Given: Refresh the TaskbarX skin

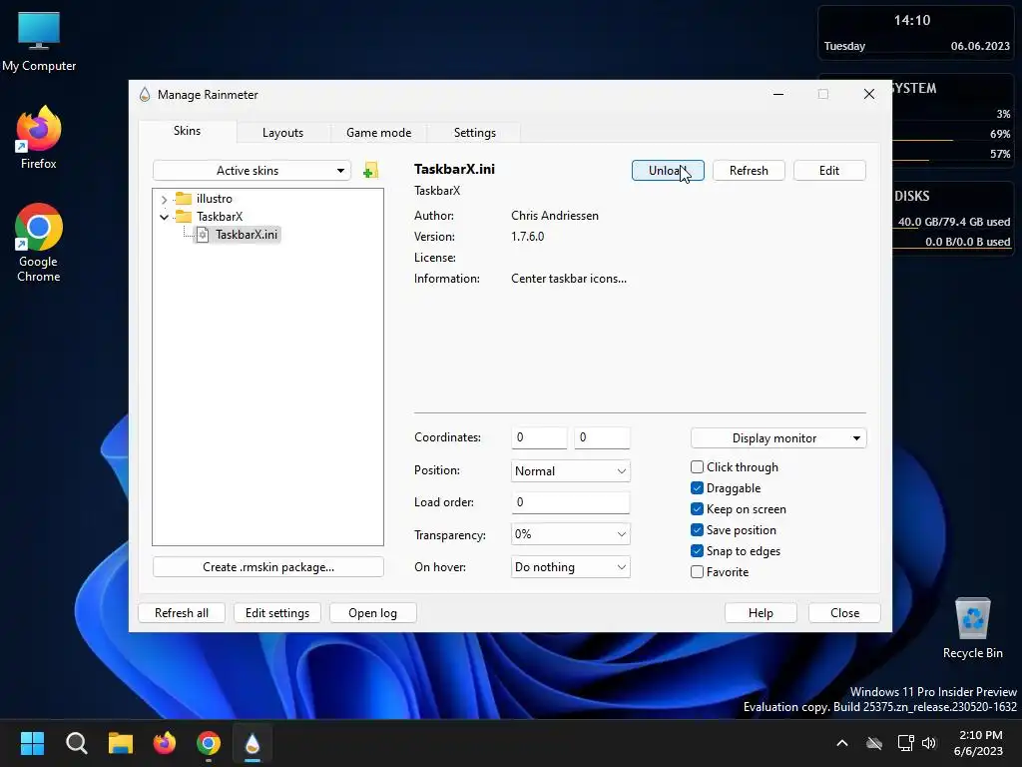Looking at the screenshot, I should (749, 170).
